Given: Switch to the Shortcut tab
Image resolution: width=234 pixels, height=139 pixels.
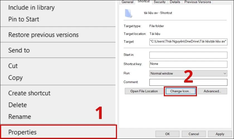Looking at the screenshot, I should pyautogui.click(x=143, y=2).
